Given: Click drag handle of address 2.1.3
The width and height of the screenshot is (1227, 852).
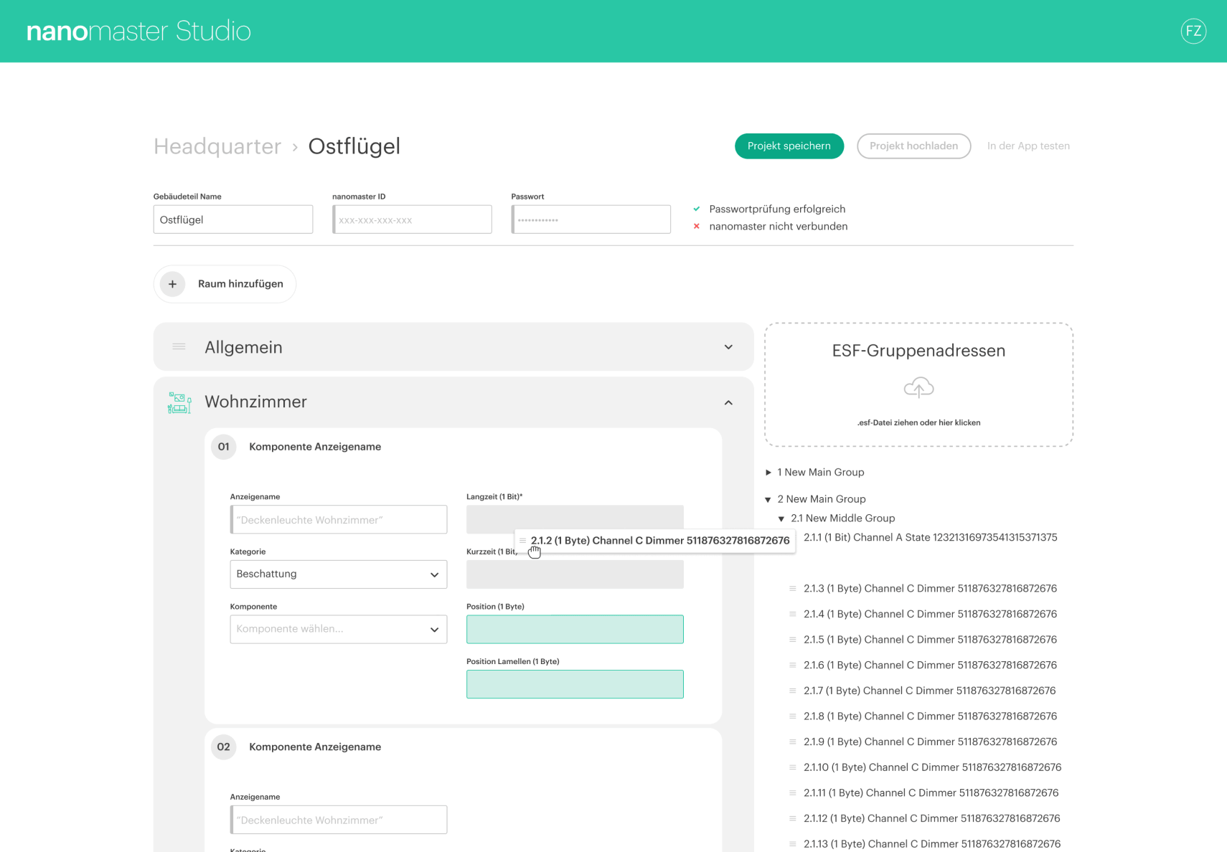Looking at the screenshot, I should [x=793, y=589].
